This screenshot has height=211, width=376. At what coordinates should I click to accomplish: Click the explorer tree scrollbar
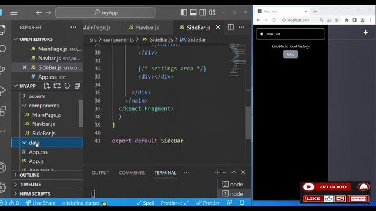coord(81,113)
